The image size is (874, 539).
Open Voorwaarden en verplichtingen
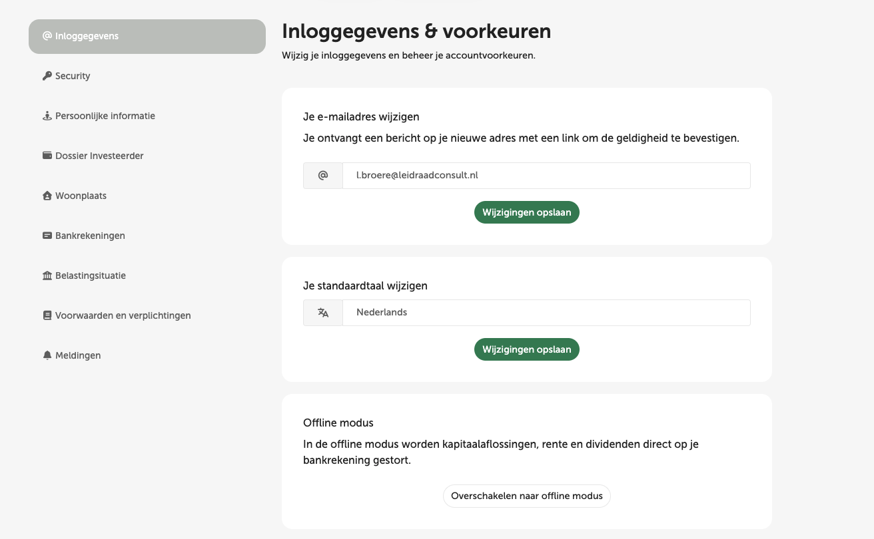tap(147, 315)
